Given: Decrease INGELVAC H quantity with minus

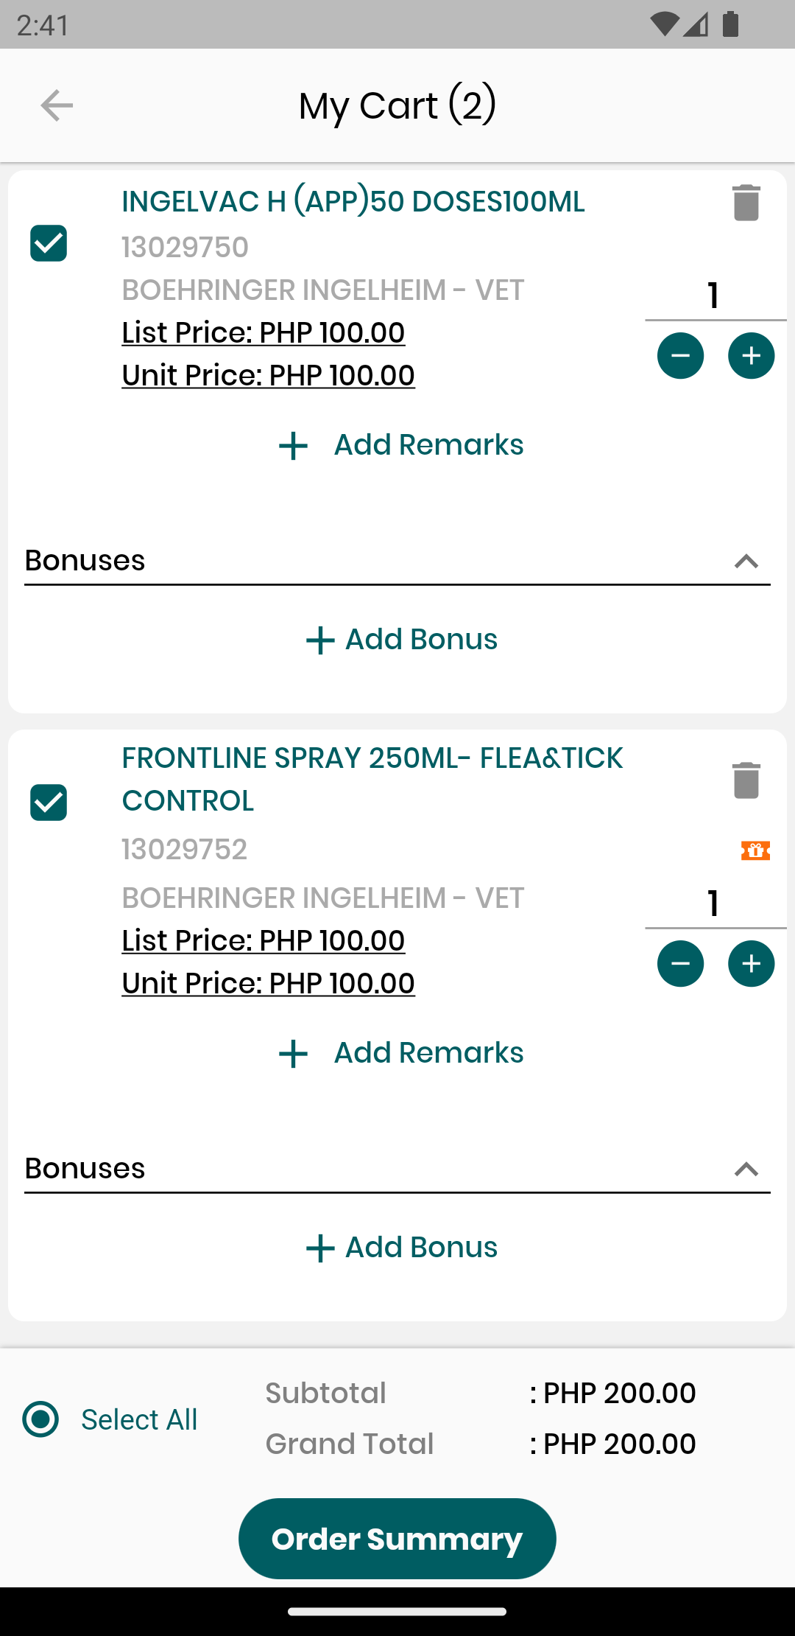Looking at the screenshot, I should [x=680, y=356].
